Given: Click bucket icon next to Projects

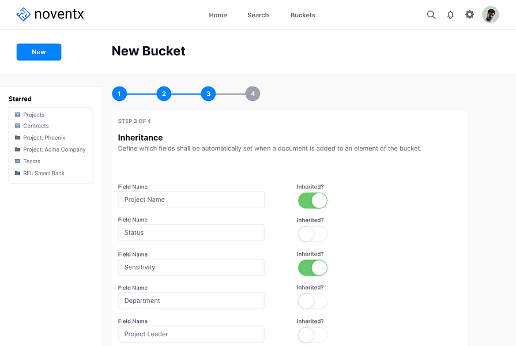Looking at the screenshot, I should pos(17,115).
